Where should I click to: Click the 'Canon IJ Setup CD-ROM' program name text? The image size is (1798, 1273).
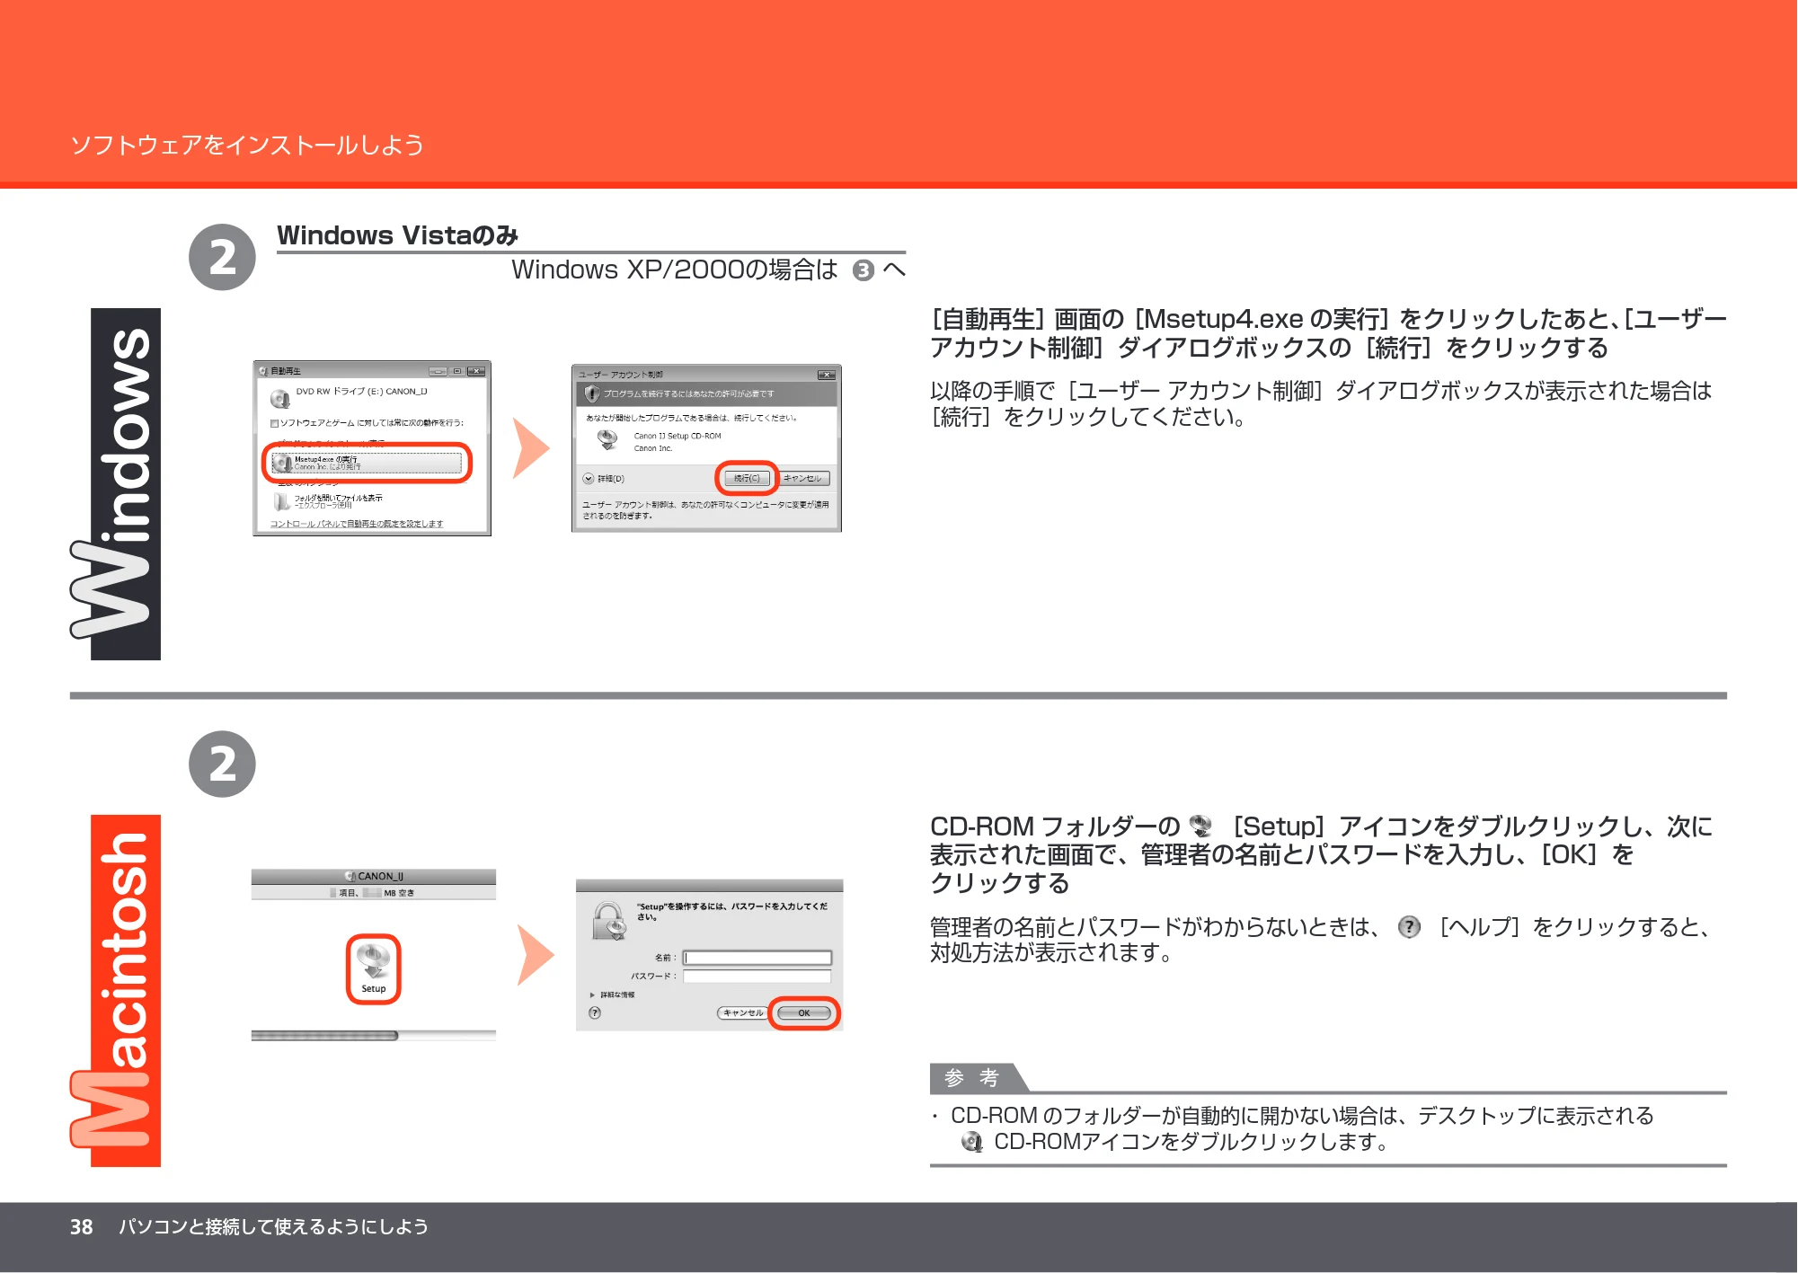pyautogui.click(x=678, y=436)
